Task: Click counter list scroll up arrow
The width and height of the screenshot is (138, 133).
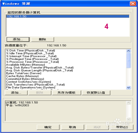Action: pos(129,51)
